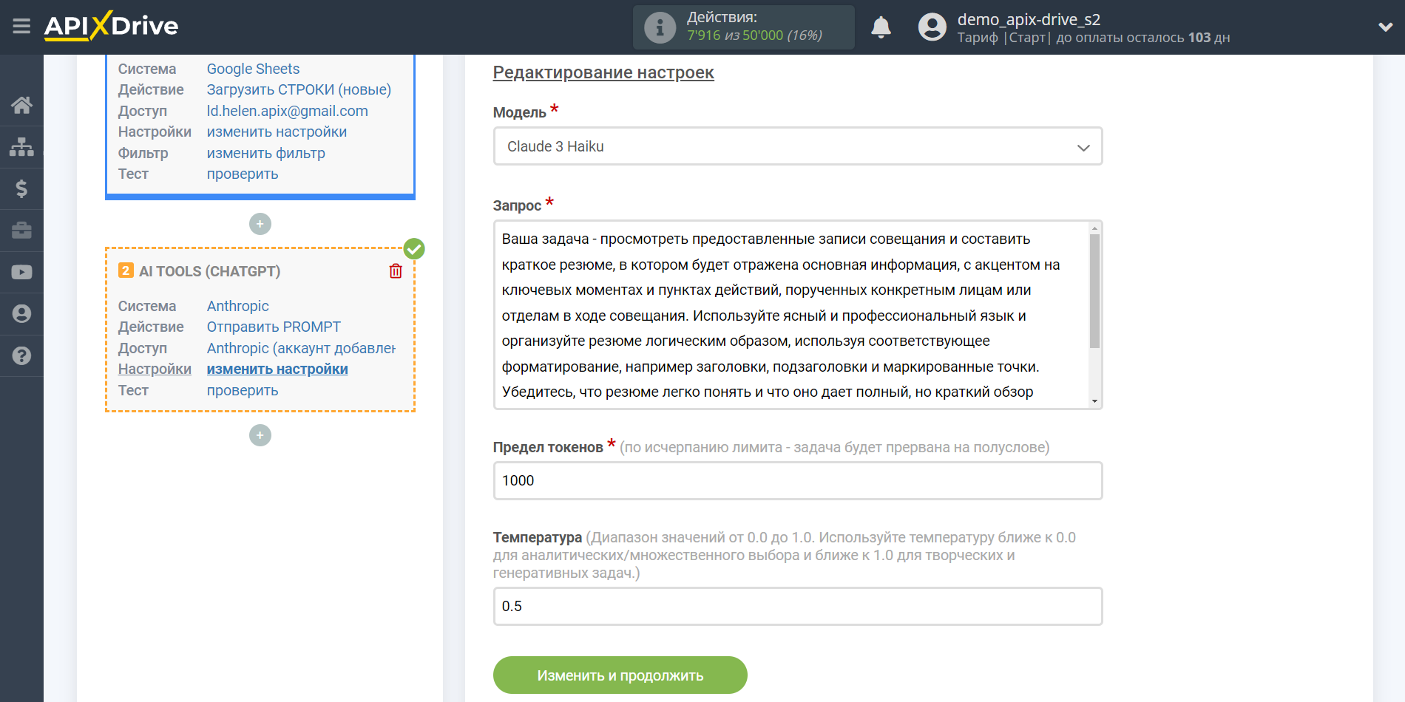This screenshot has height=702, width=1405.
Task: Open the YouTube video tutorials icon
Action: 21,272
